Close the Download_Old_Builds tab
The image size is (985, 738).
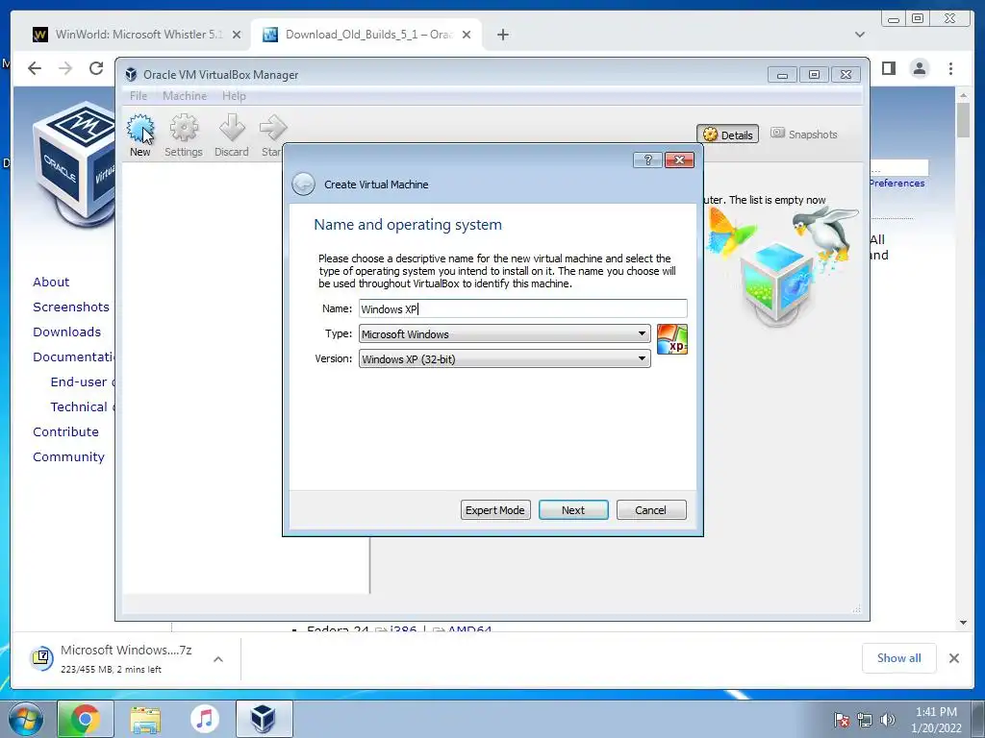coord(467,35)
